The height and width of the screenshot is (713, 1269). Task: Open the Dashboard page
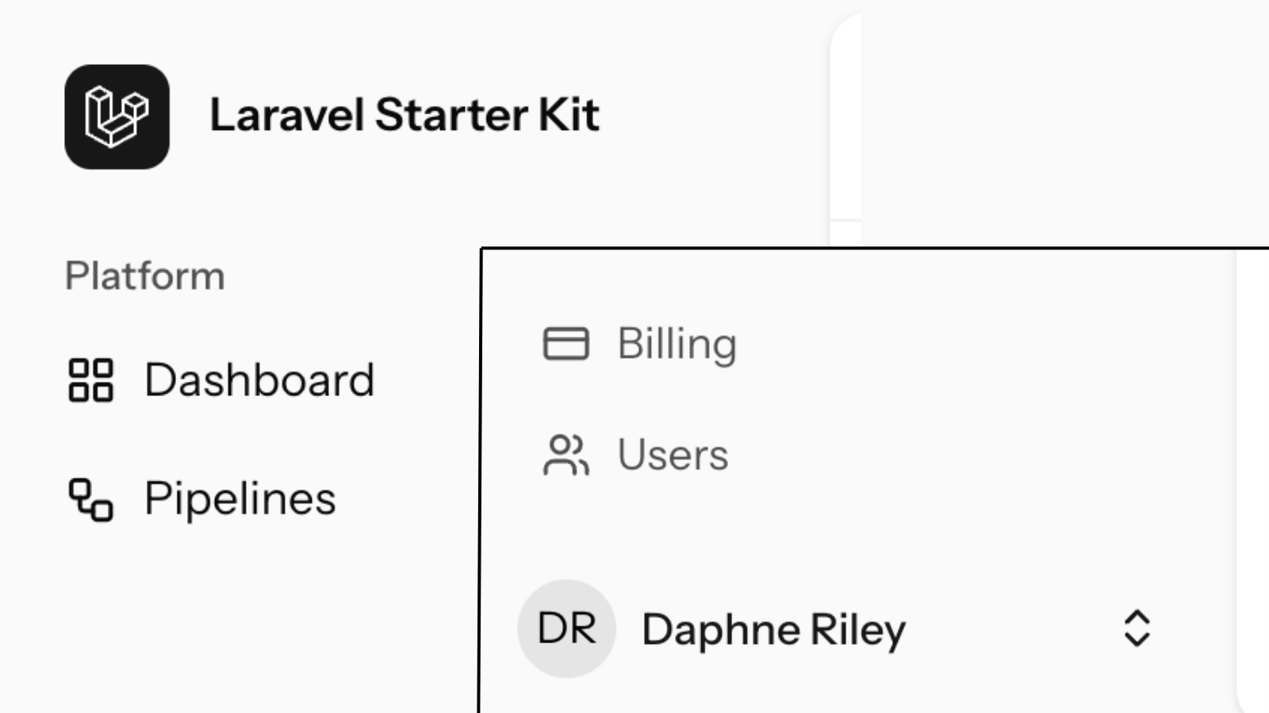259,380
